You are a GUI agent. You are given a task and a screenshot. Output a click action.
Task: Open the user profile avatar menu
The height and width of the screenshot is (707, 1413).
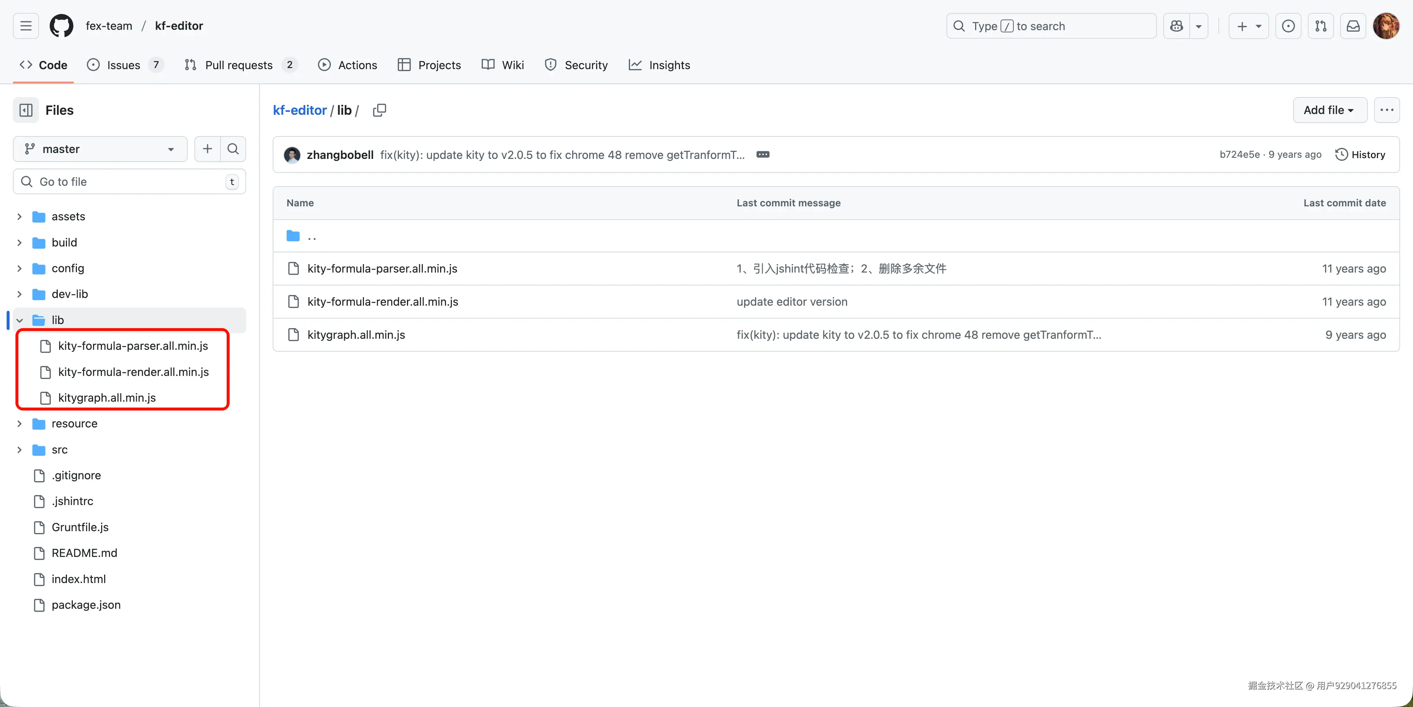click(1385, 26)
